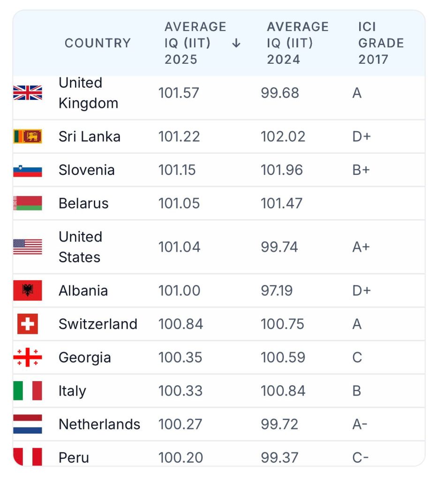Viewport: 438px width, 480px height.
Task: Sort by ICI Grade 2017 header
Action: [x=381, y=43]
